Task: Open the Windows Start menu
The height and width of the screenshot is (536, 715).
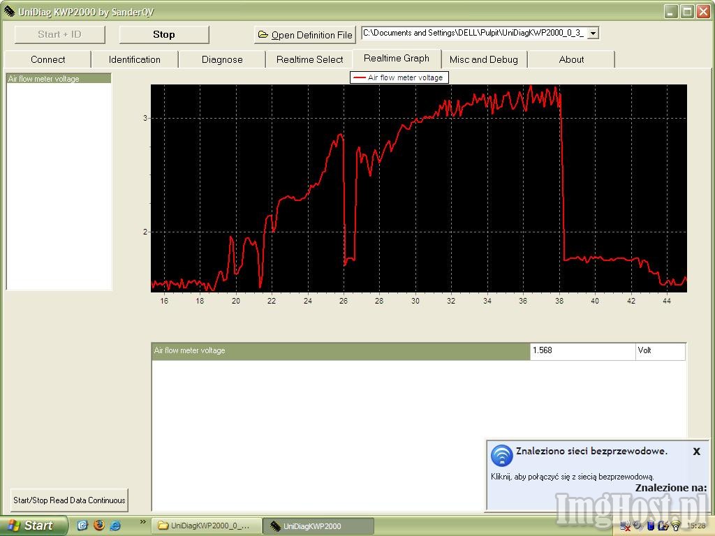Action: pyautogui.click(x=33, y=526)
